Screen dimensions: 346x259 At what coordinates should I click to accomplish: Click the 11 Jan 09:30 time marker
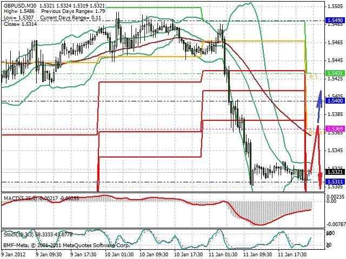tap(258, 254)
